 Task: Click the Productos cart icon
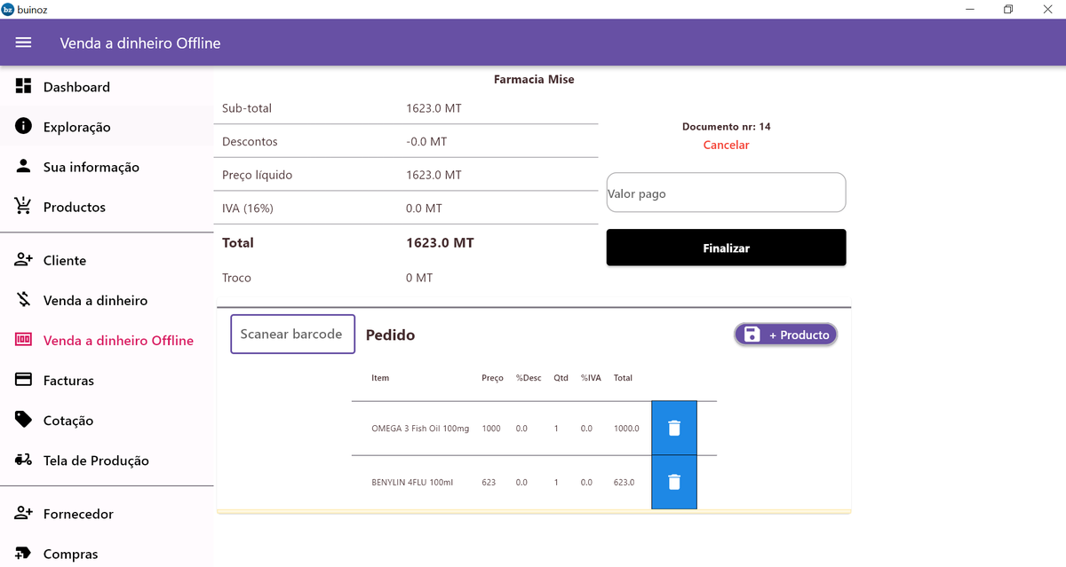(24, 206)
